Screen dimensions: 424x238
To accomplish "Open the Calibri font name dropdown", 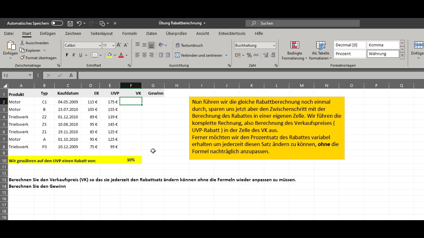I will (100, 45).
